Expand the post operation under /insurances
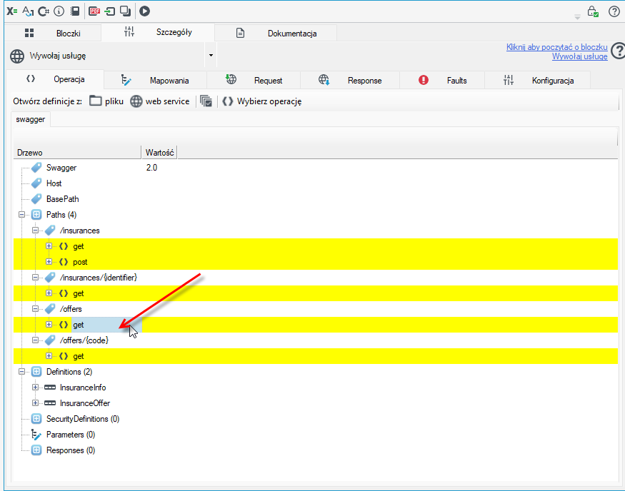The height and width of the screenshot is (491, 625). coord(49,262)
